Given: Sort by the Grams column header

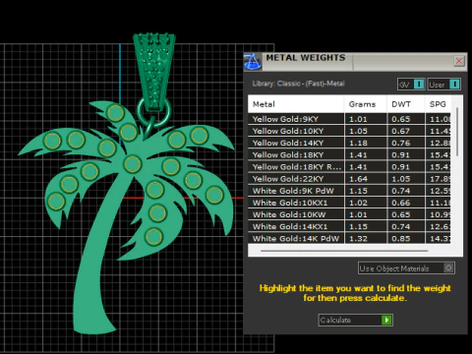Looking at the screenshot, I should (366, 104).
